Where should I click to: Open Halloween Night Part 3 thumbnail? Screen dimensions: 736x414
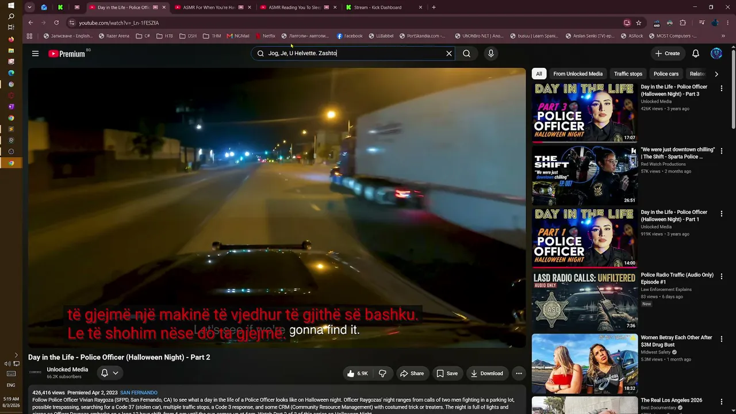coord(584,113)
